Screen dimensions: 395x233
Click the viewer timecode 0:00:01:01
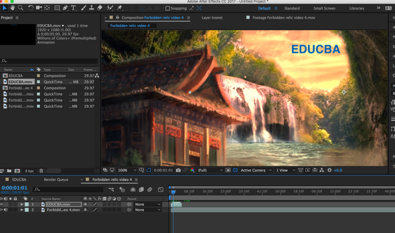tap(163, 170)
